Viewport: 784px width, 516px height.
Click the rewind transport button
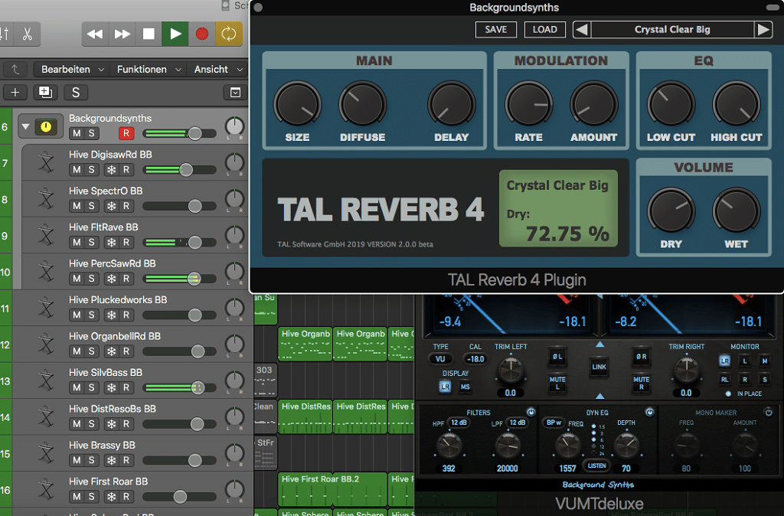[x=94, y=34]
